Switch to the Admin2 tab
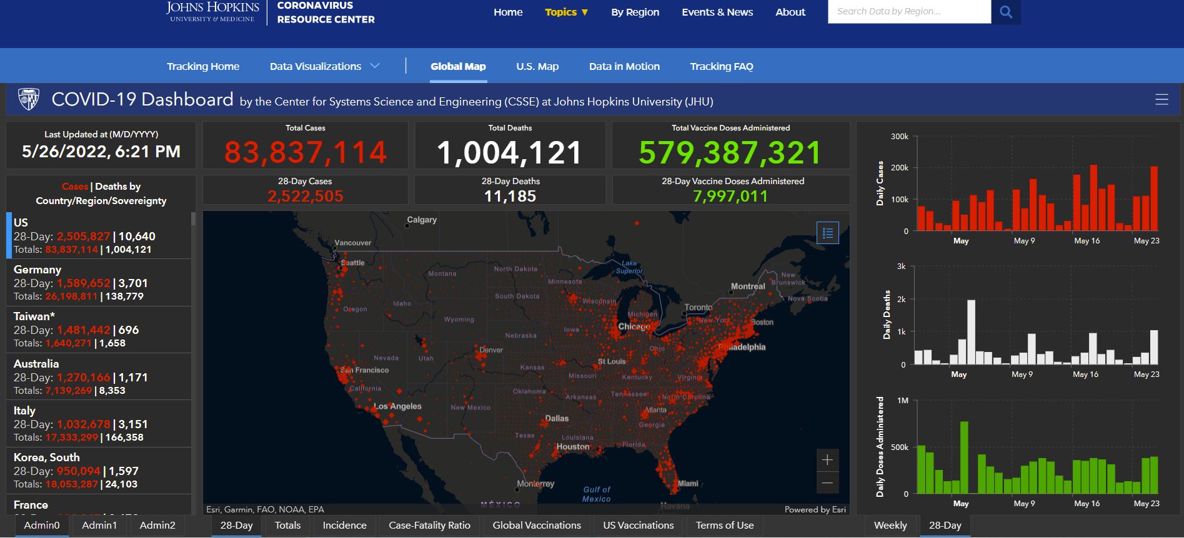1184x538 pixels. coord(157,526)
